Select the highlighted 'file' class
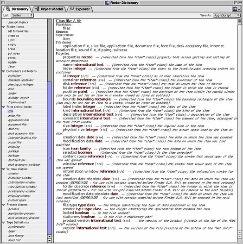243x244 pixels. (11, 111)
